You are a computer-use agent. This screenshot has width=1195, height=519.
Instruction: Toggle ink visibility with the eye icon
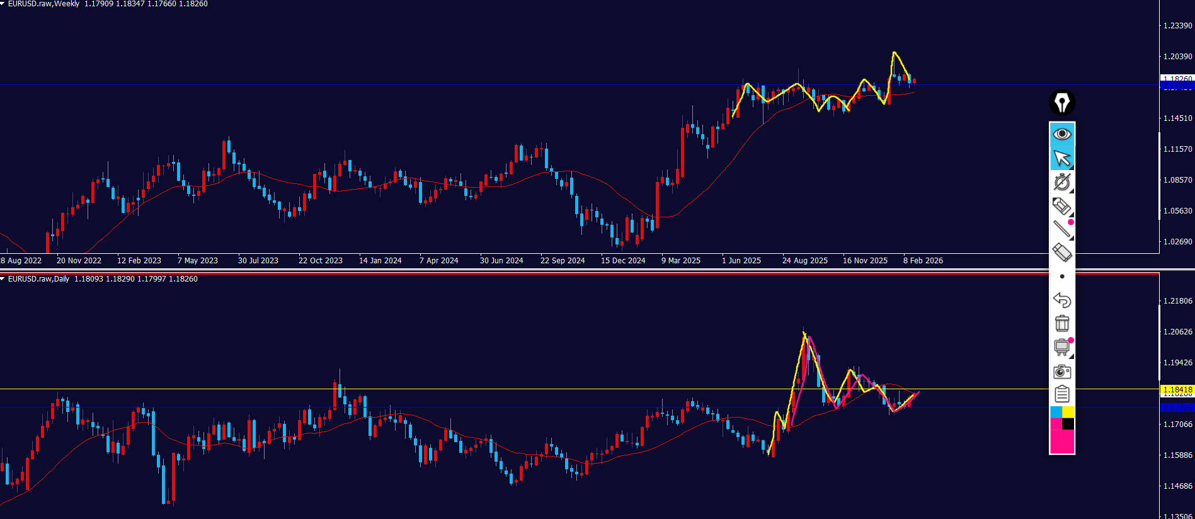(1061, 134)
